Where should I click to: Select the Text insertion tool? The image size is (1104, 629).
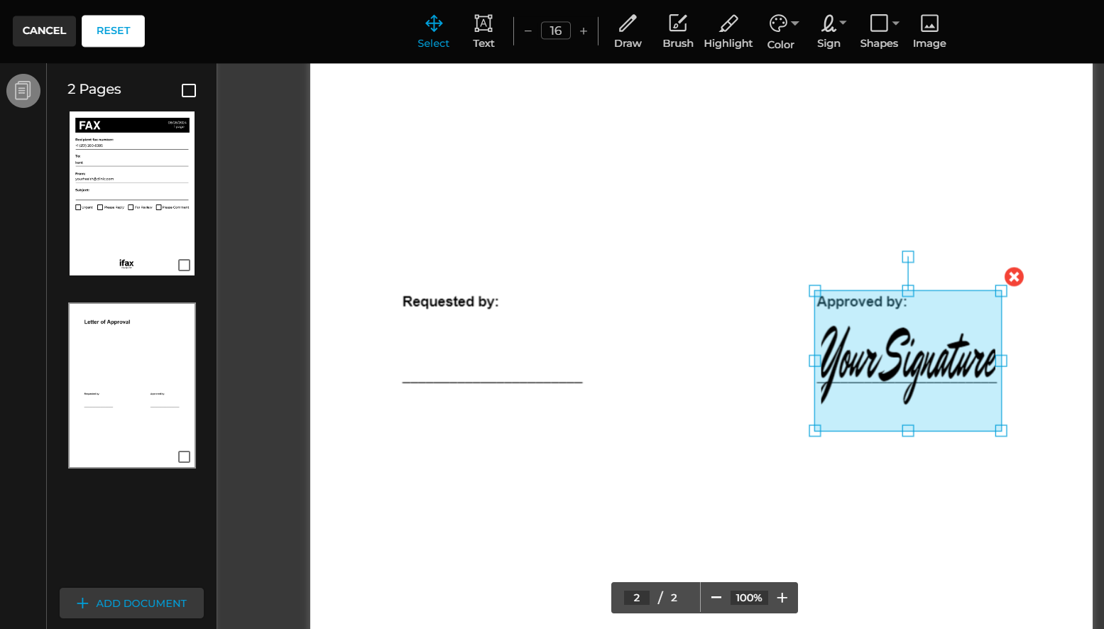click(483, 31)
